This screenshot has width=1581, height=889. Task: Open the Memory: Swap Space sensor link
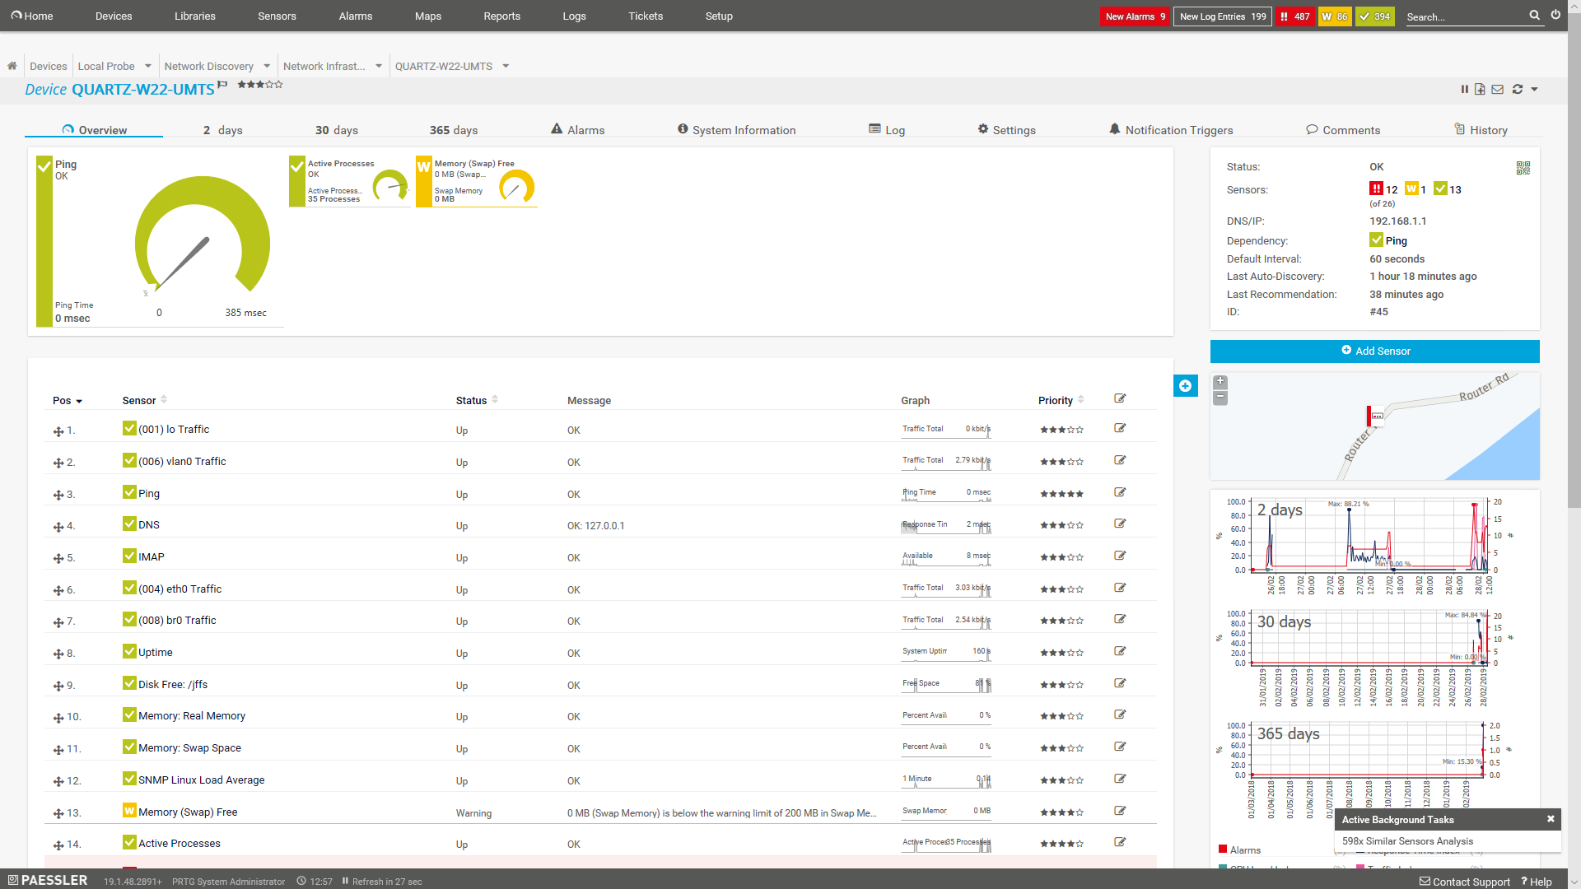tap(190, 748)
